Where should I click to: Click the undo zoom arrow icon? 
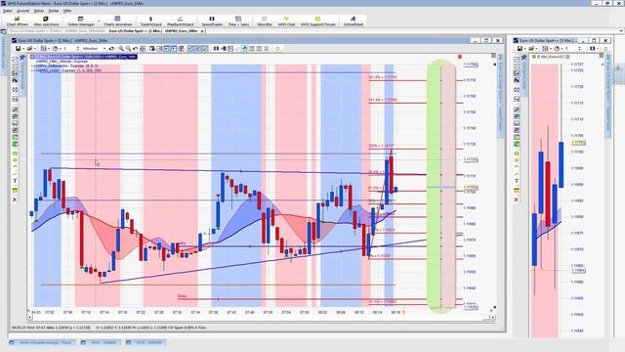tap(135, 48)
